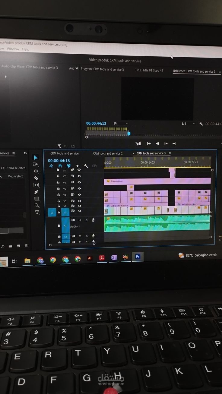
Task: Expand project panel overflow chevron
Action: [25, 153]
